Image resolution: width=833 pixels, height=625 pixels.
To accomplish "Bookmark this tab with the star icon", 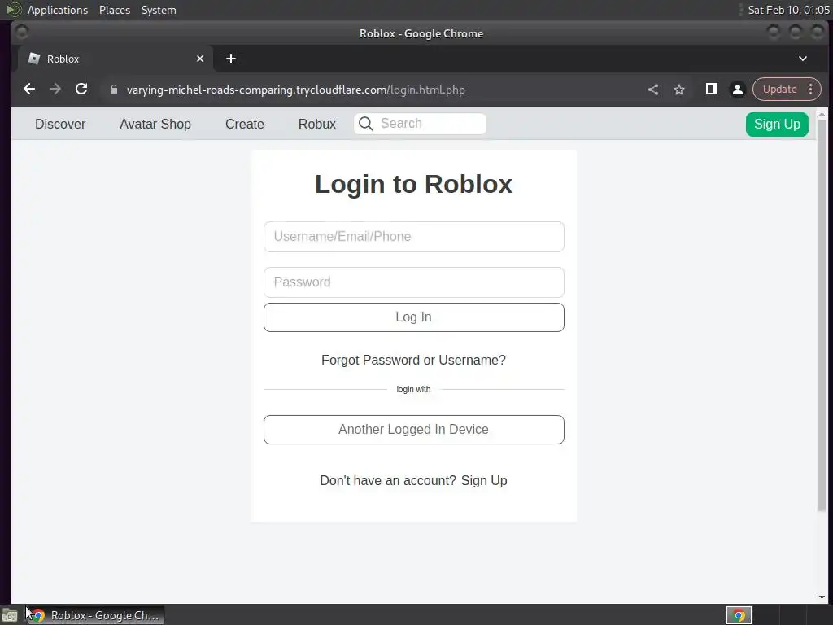I will pos(679,90).
